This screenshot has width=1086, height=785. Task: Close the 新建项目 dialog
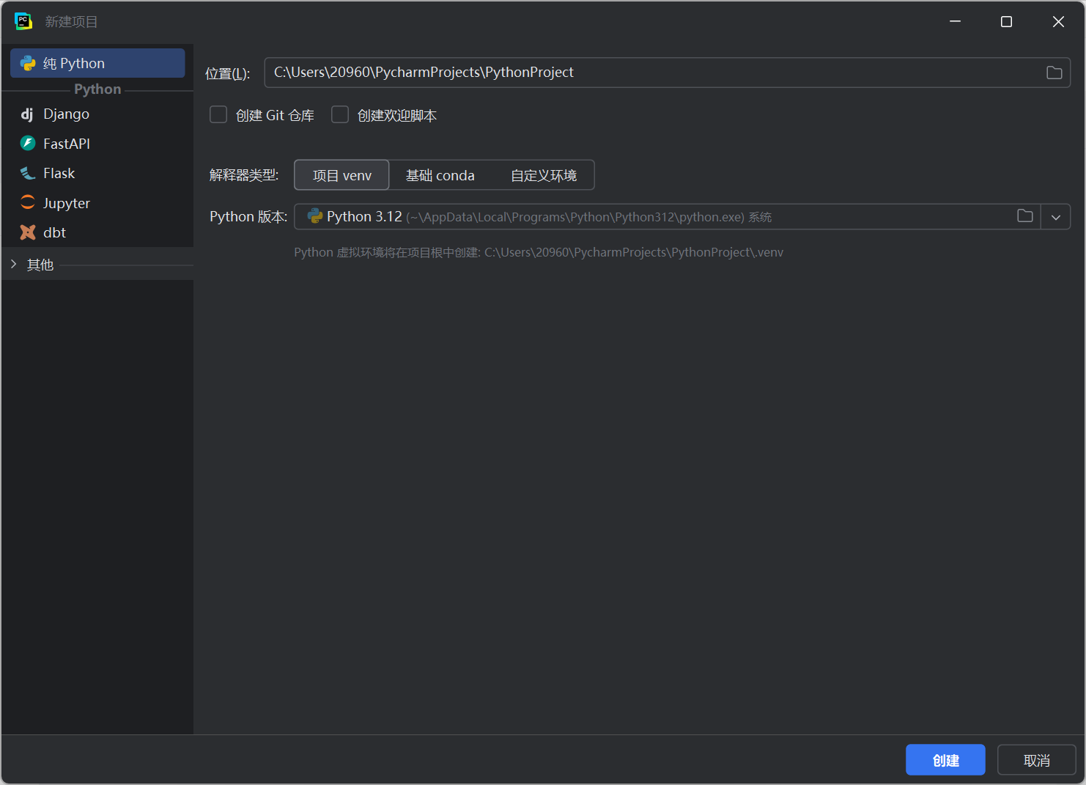pyautogui.click(x=1058, y=22)
